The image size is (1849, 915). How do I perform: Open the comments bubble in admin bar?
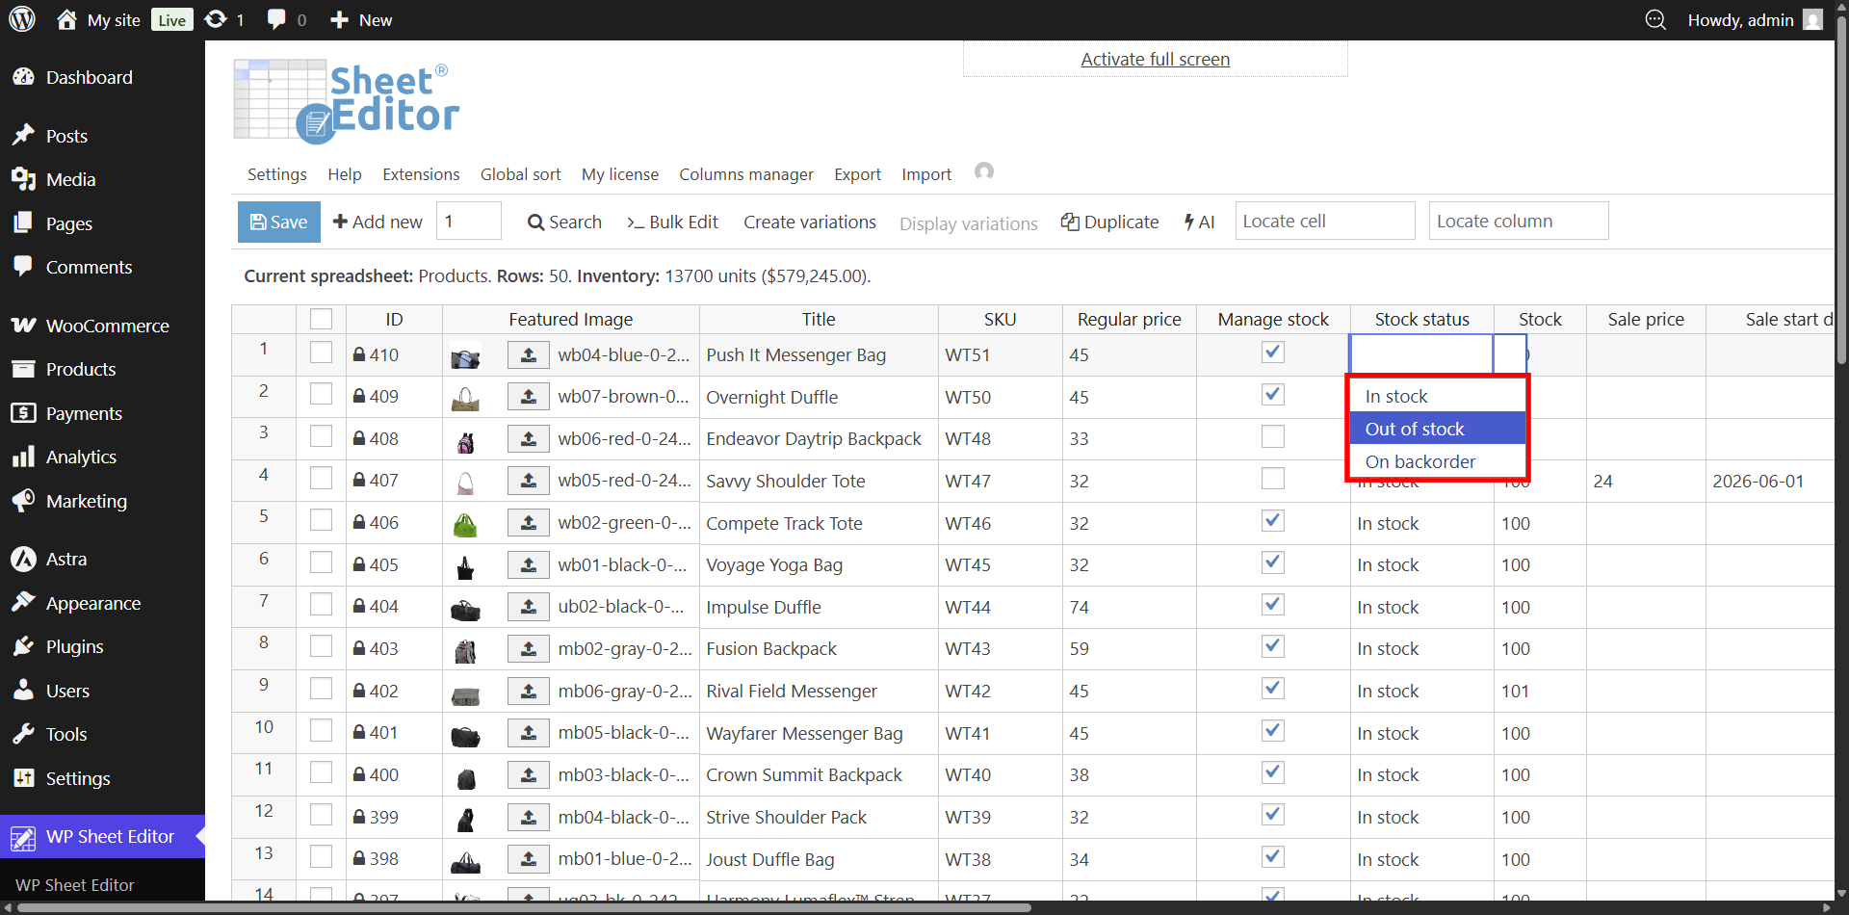(x=276, y=19)
